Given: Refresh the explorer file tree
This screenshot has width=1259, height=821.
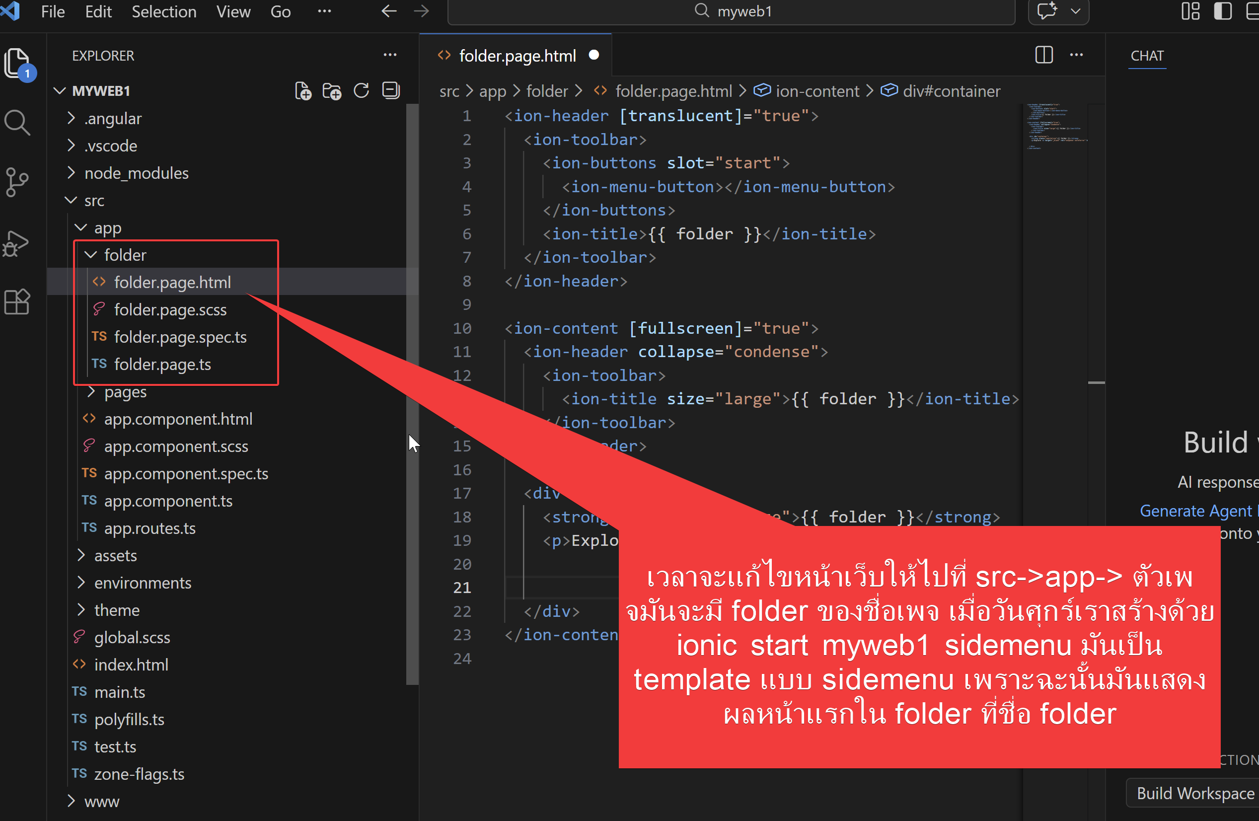Looking at the screenshot, I should pos(361,91).
